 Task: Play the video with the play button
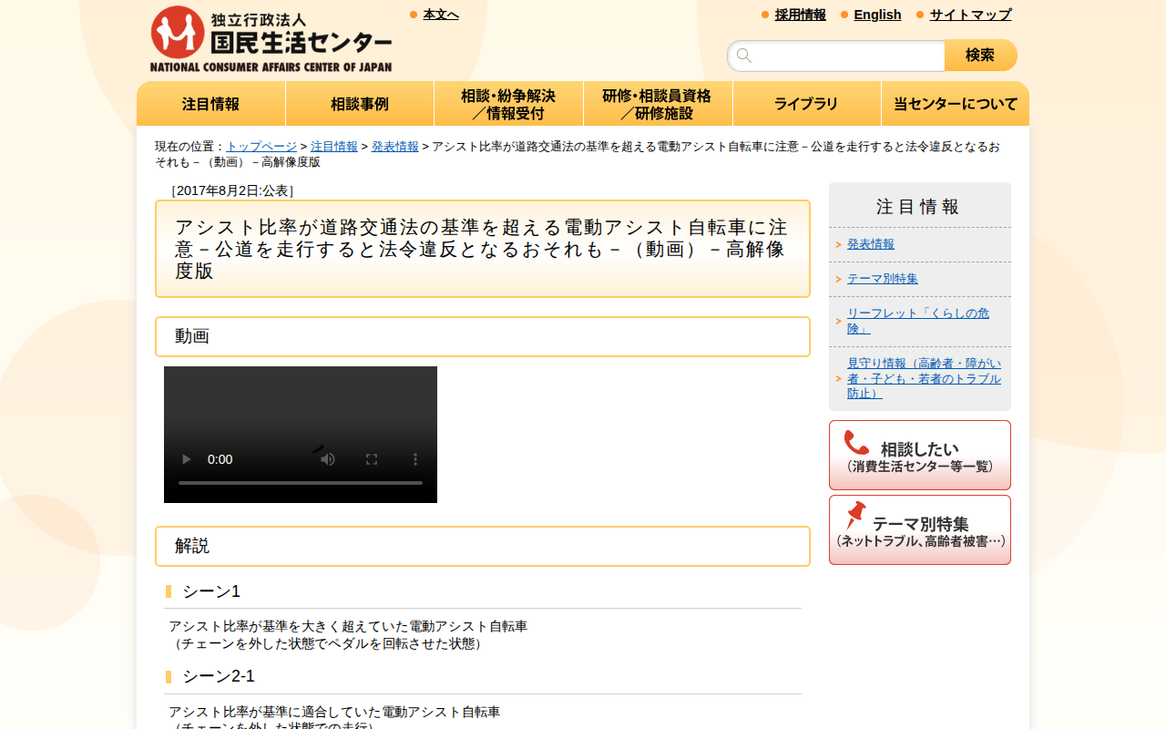point(186,459)
